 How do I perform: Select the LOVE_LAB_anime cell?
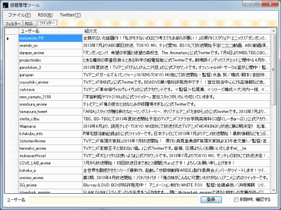[x=51, y=163]
